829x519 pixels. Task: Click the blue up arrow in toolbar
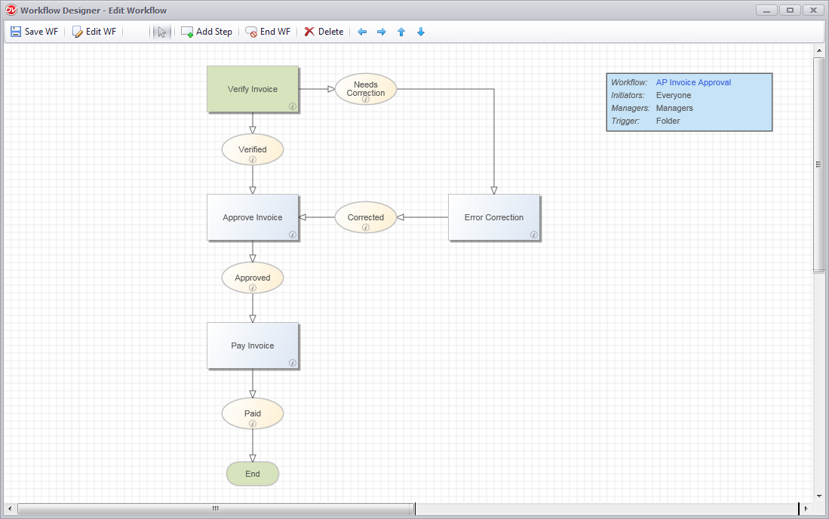point(401,32)
